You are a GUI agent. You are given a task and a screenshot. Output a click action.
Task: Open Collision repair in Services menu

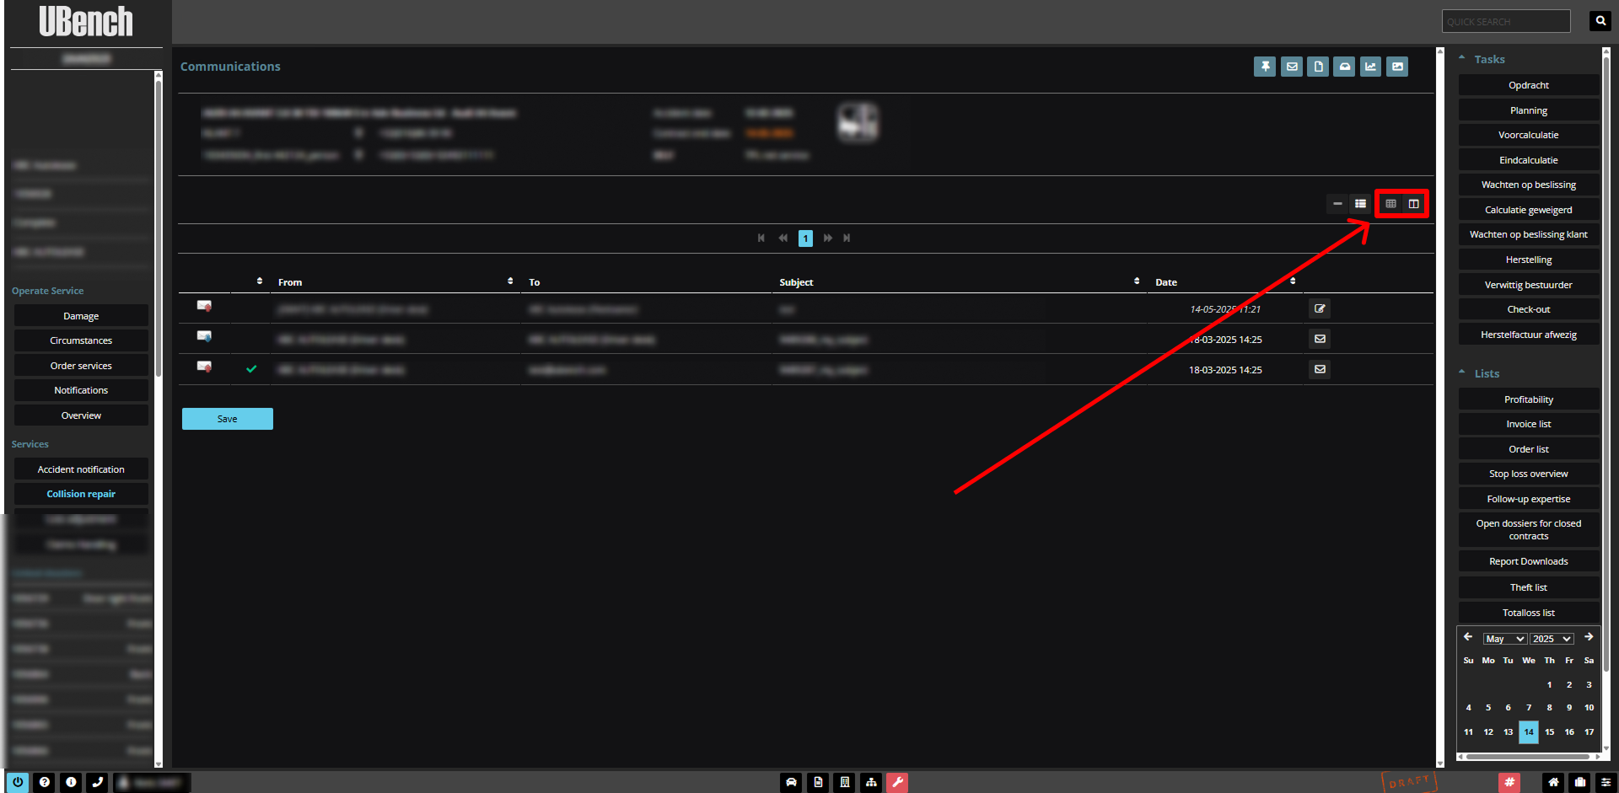[81, 494]
